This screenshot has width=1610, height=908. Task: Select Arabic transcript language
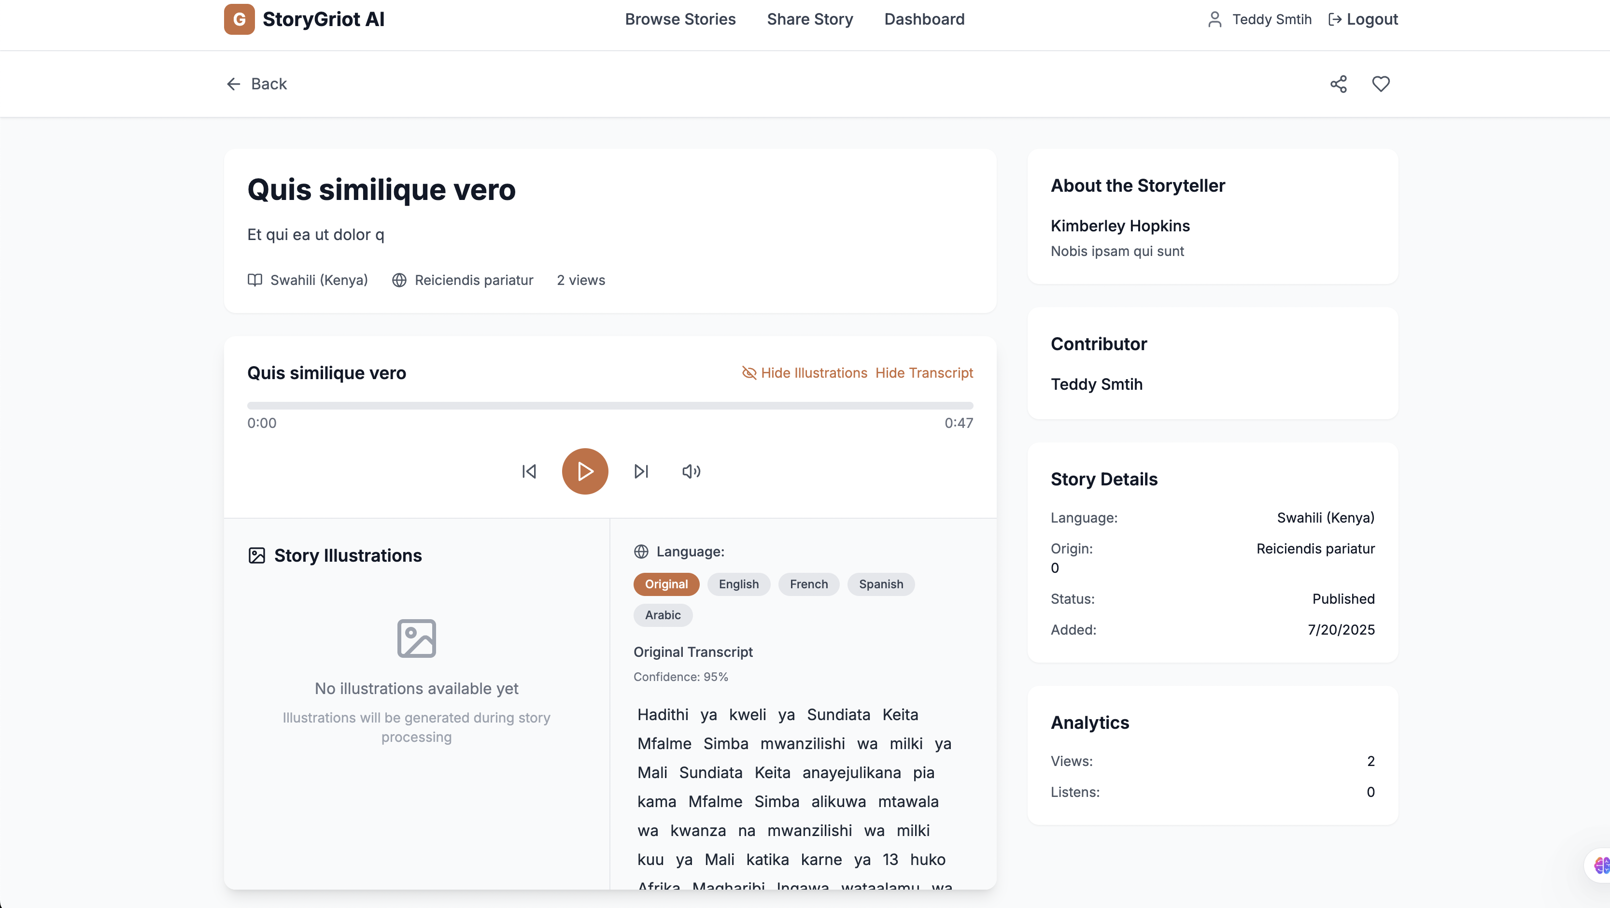tap(663, 615)
